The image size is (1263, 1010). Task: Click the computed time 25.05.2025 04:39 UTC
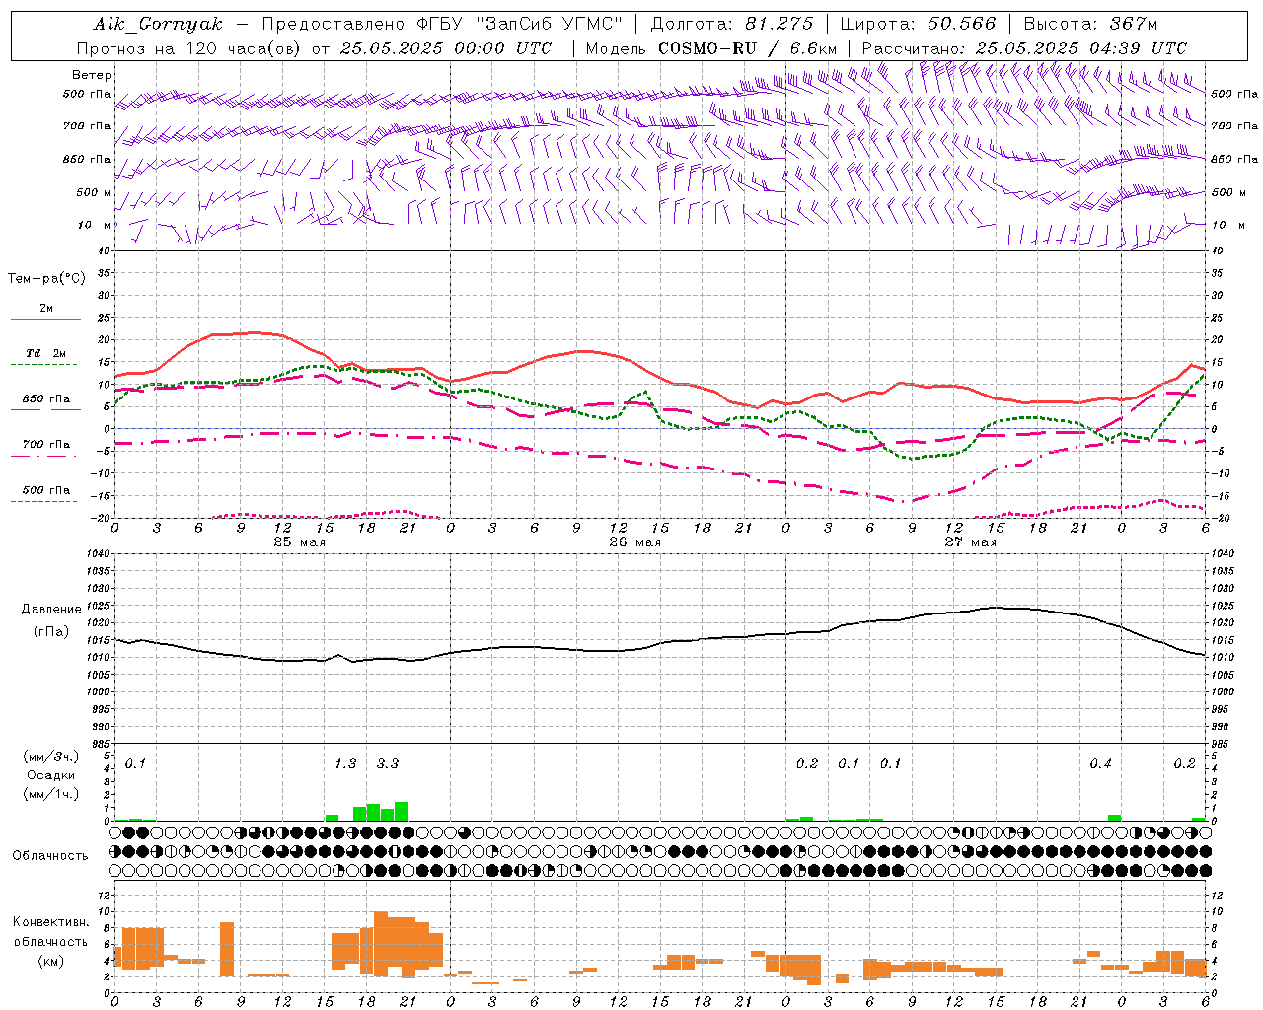click(x=1081, y=48)
